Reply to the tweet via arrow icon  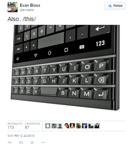click(x=10, y=142)
